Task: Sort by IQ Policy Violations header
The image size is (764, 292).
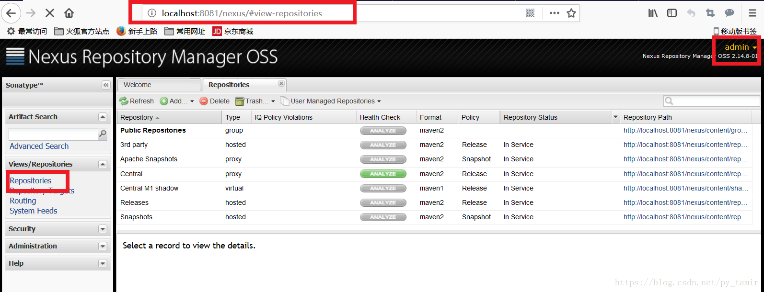Action: tap(304, 117)
